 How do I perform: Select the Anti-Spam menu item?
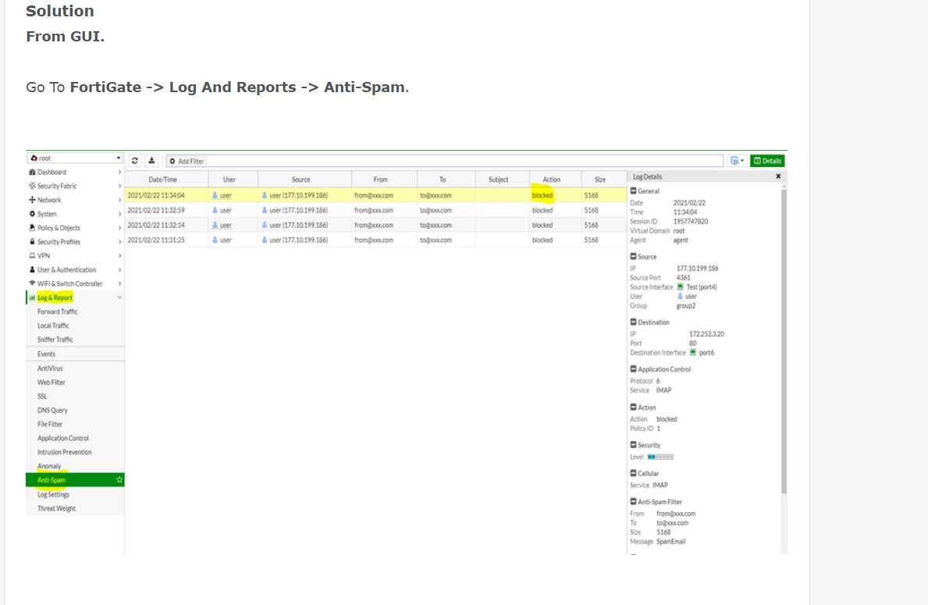click(x=75, y=480)
